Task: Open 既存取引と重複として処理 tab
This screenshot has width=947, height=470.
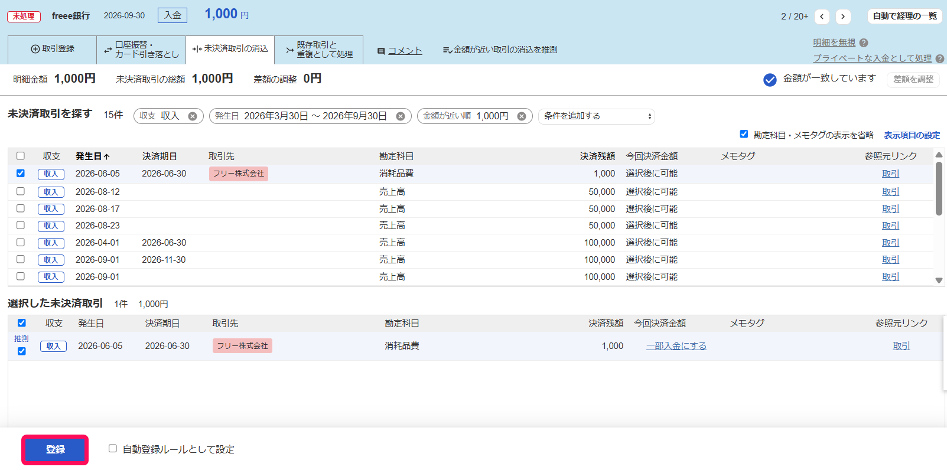Action: [319, 50]
